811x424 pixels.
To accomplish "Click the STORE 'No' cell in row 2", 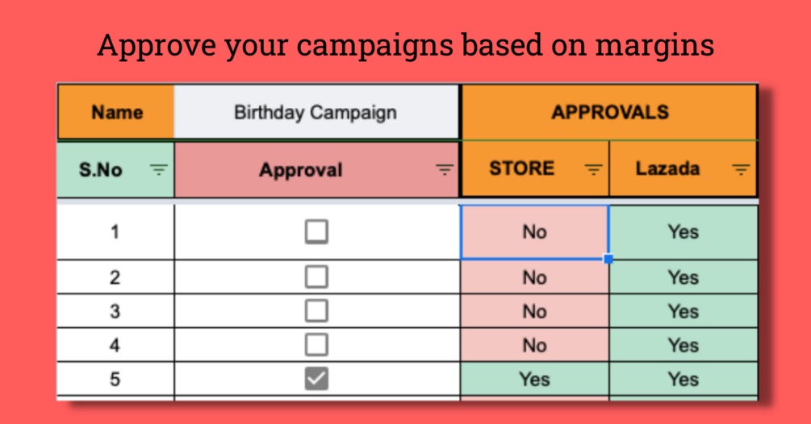I will 534,277.
